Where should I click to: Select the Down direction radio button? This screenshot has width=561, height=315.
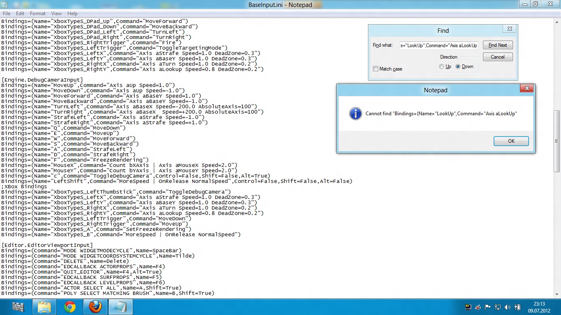click(x=458, y=66)
